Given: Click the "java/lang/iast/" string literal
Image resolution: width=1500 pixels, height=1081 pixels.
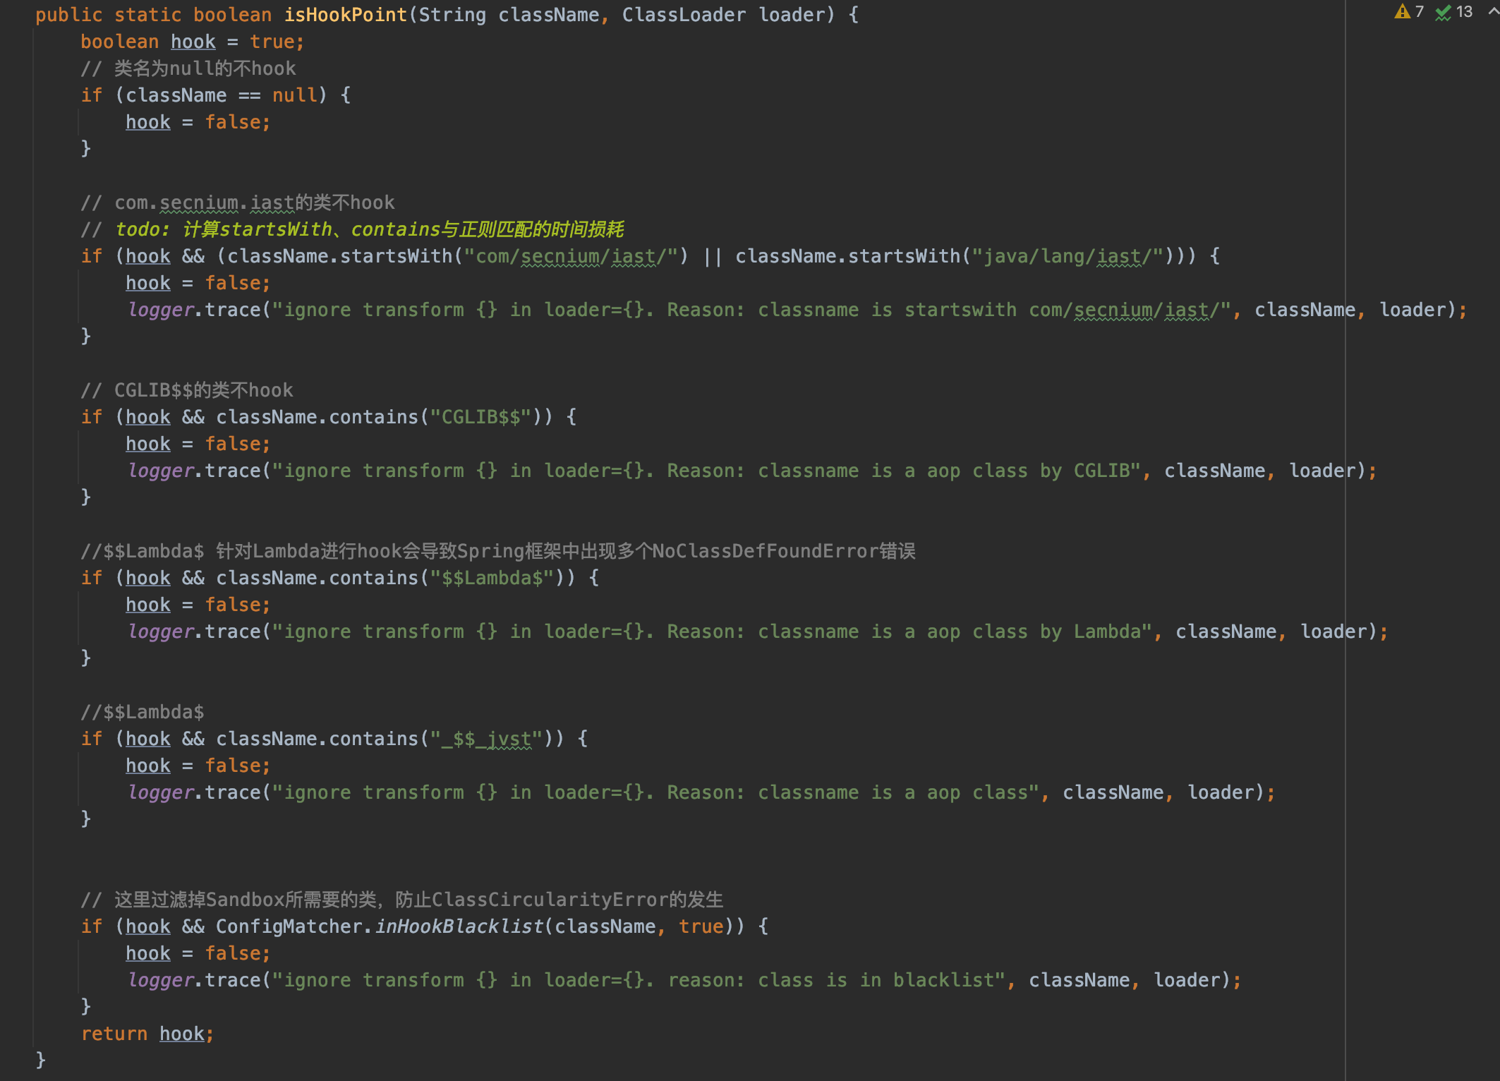Looking at the screenshot, I should click(x=1067, y=256).
